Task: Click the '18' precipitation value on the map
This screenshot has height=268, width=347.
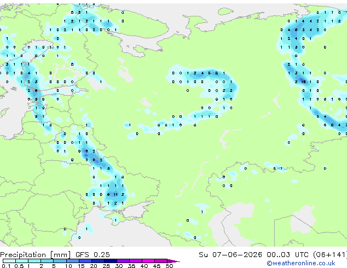Action: [303, 82]
